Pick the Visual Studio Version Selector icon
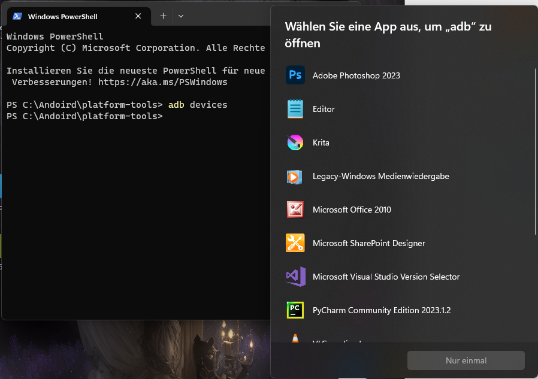 (296, 277)
